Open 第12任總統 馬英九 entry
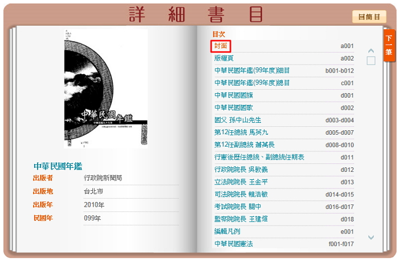The width and height of the screenshot is (399, 261). pyautogui.click(x=244, y=132)
